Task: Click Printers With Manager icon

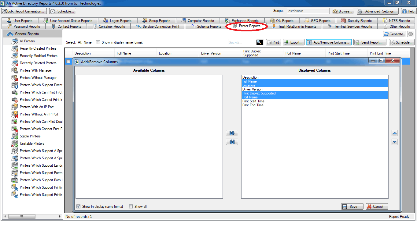Action: [x=15, y=70]
